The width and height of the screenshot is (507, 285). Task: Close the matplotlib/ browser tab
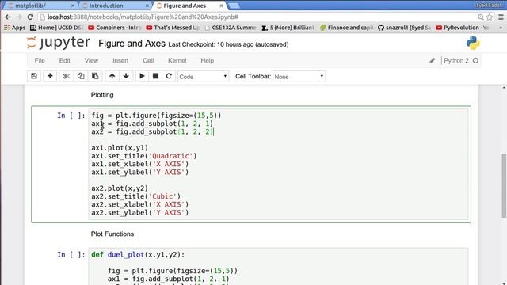pos(72,6)
